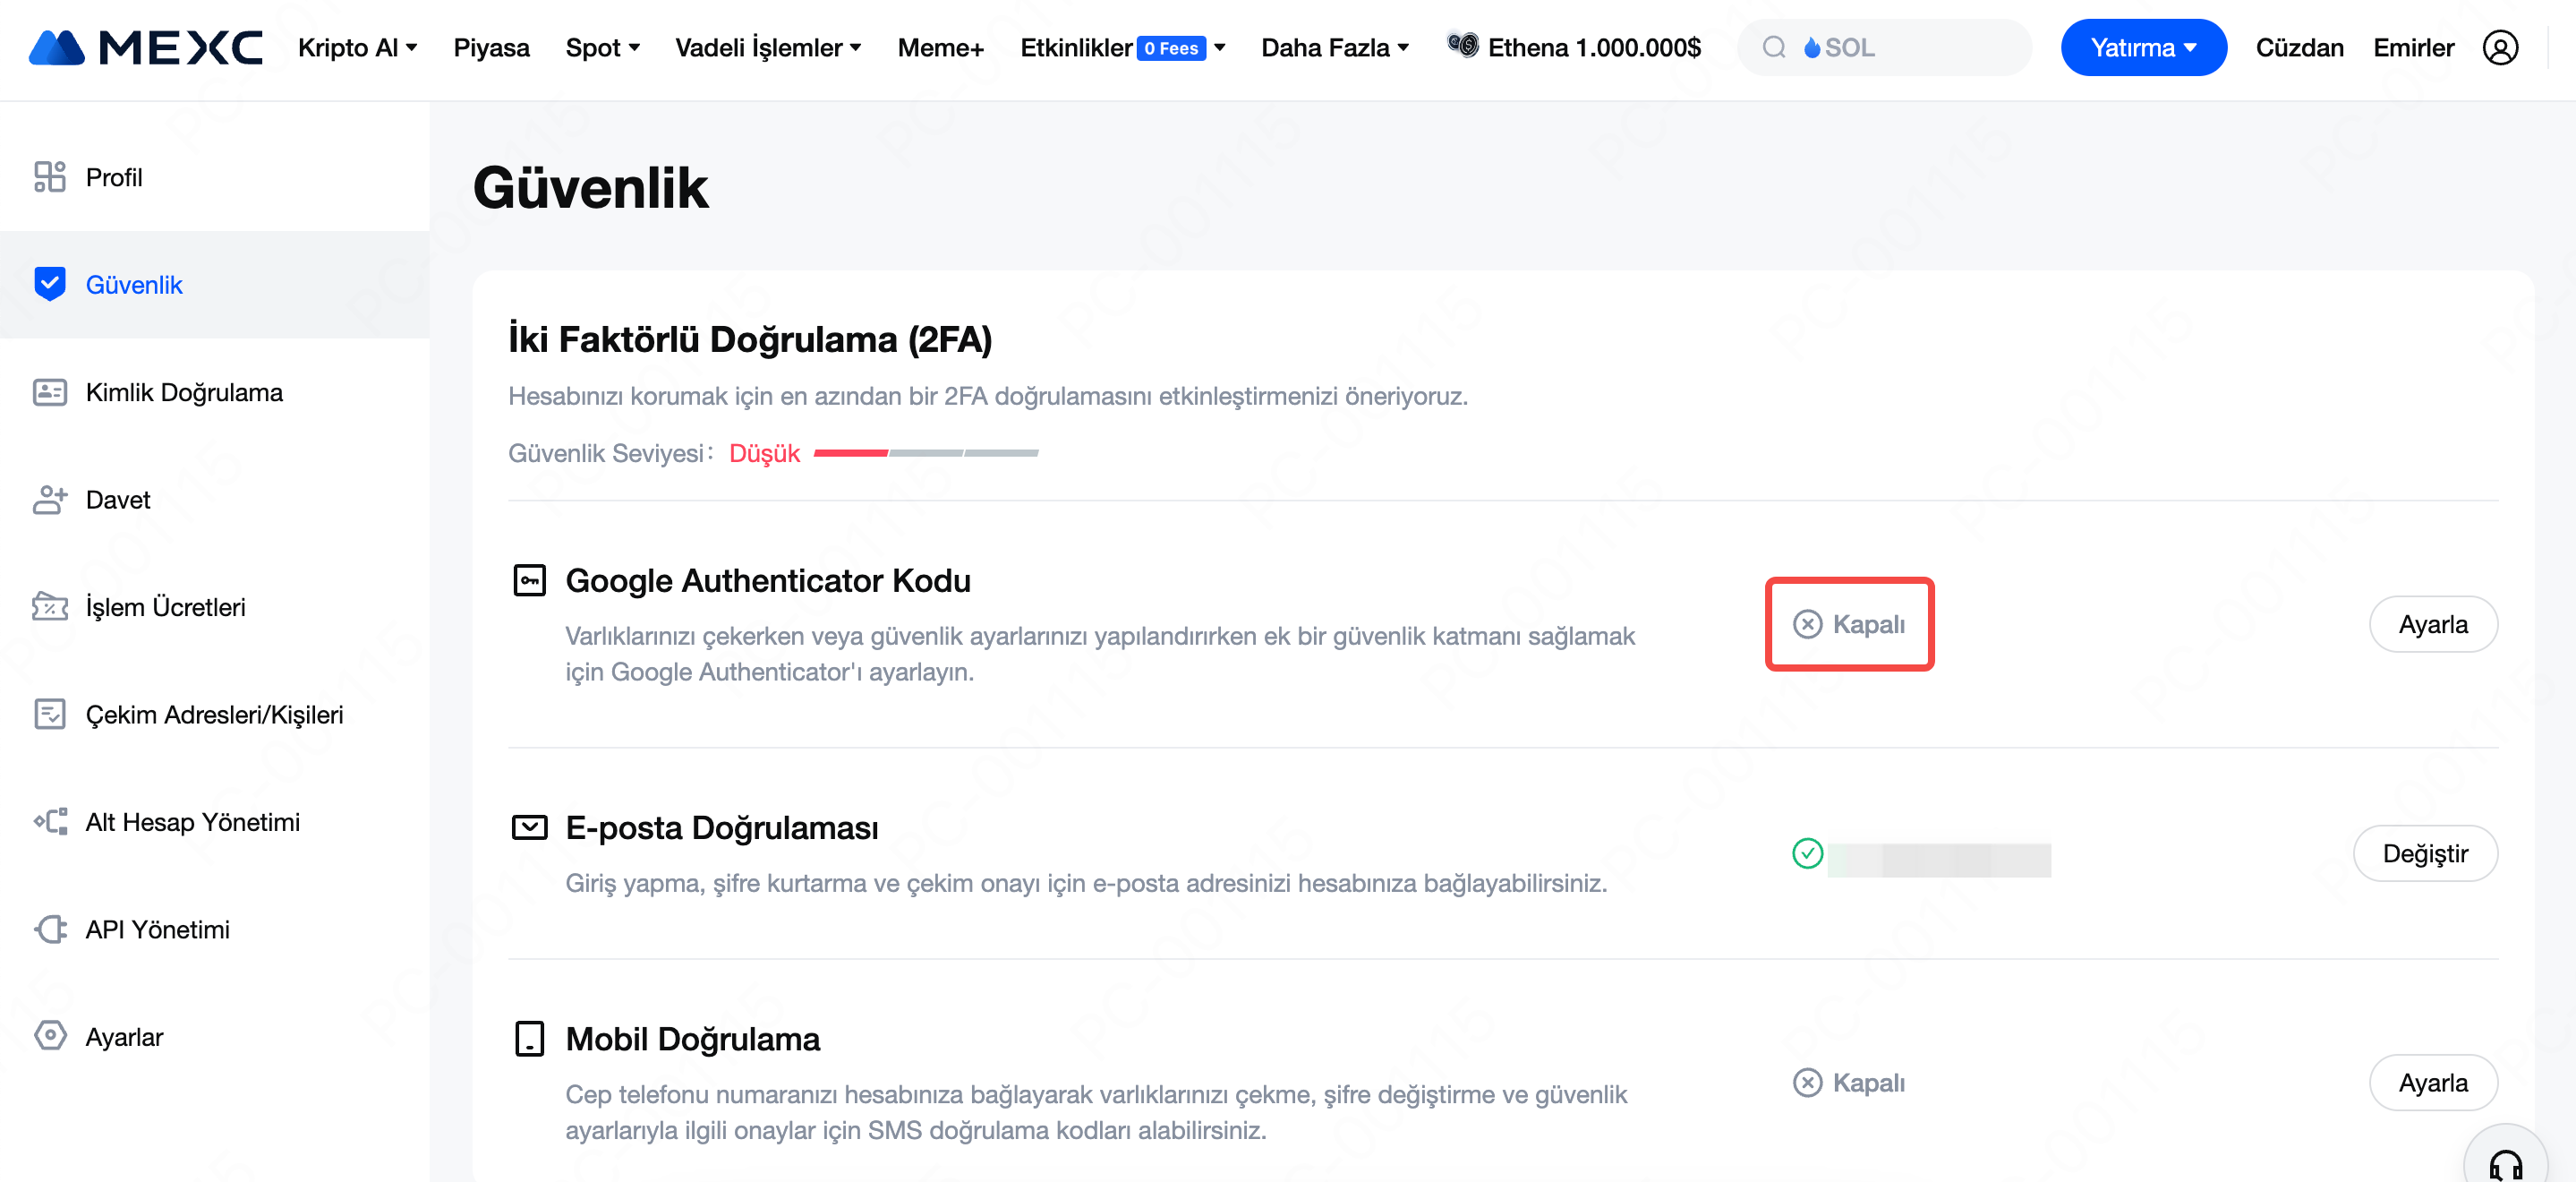Open the Yatırma deposit dropdown

(x=2143, y=47)
